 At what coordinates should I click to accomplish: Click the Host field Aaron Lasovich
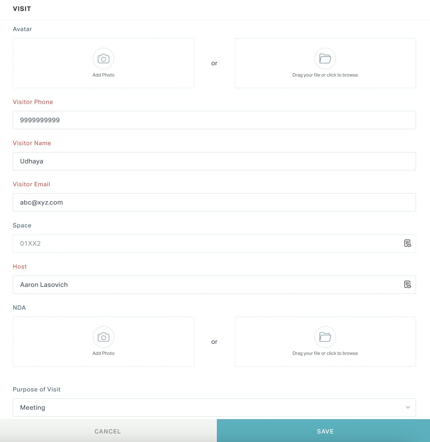click(214, 285)
